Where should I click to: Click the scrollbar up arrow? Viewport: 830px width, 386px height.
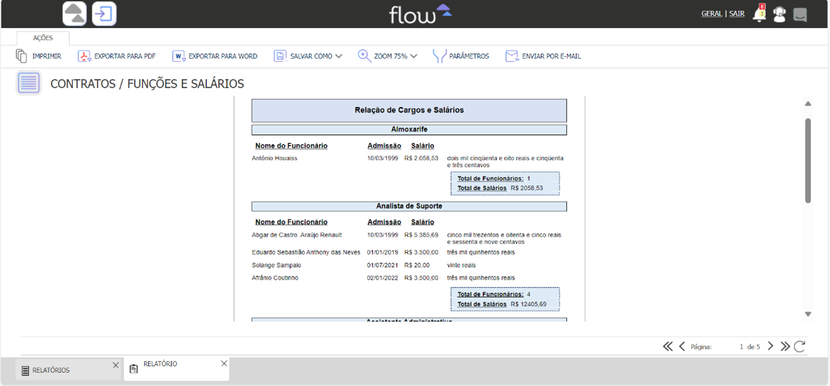(808, 103)
